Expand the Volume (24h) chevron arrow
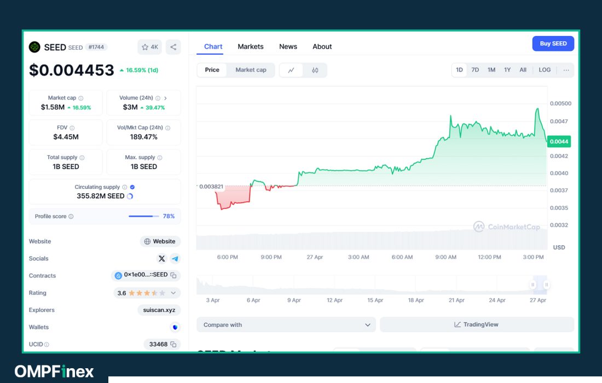The height and width of the screenshot is (383, 602). tap(165, 98)
